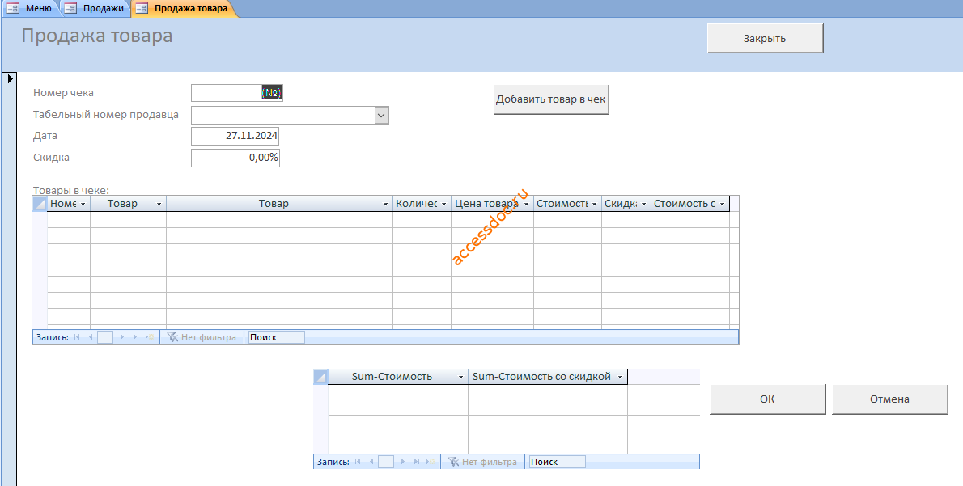963x486 pixels.
Task: Create new record in Sum-Стоимость table navigator
Action: click(431, 462)
